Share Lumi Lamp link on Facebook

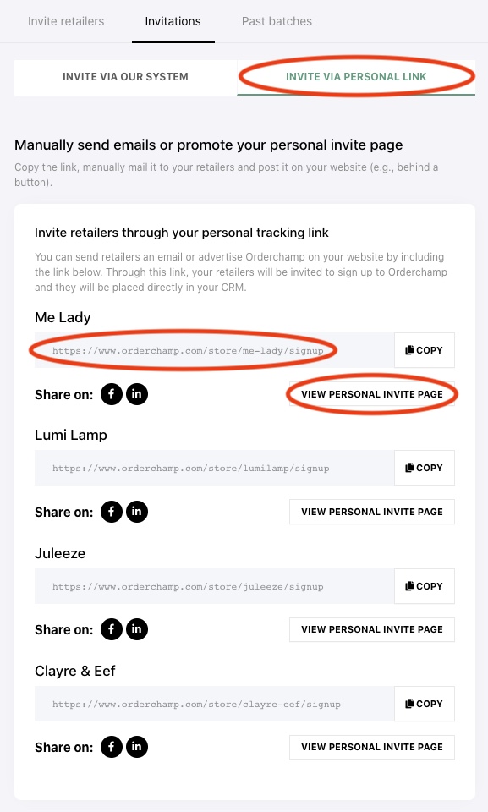[112, 512]
